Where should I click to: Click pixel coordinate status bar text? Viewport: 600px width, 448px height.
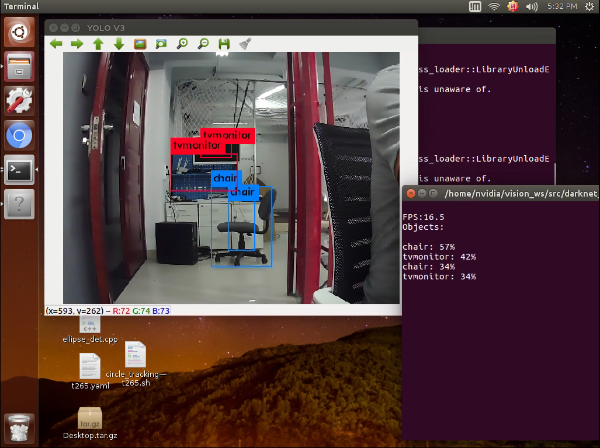[107, 311]
